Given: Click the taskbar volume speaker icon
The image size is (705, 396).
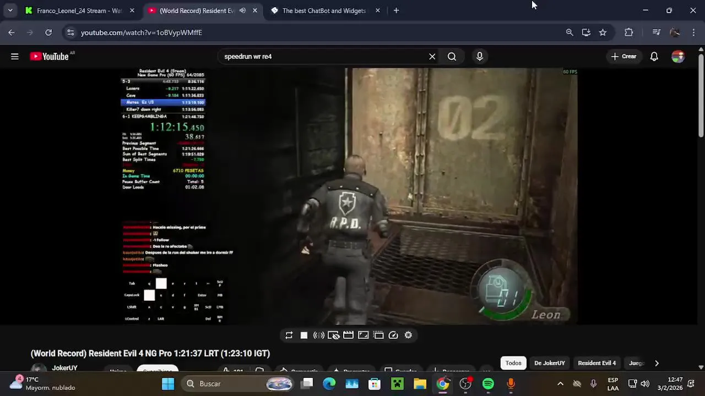Looking at the screenshot, I should pos(645,384).
